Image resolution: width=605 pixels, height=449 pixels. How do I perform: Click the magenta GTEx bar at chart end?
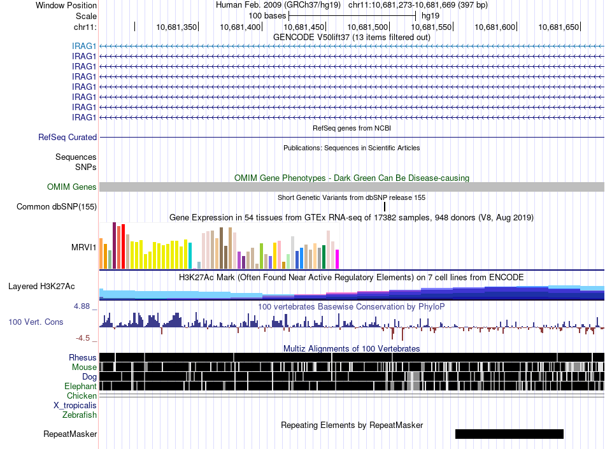[x=338, y=259]
